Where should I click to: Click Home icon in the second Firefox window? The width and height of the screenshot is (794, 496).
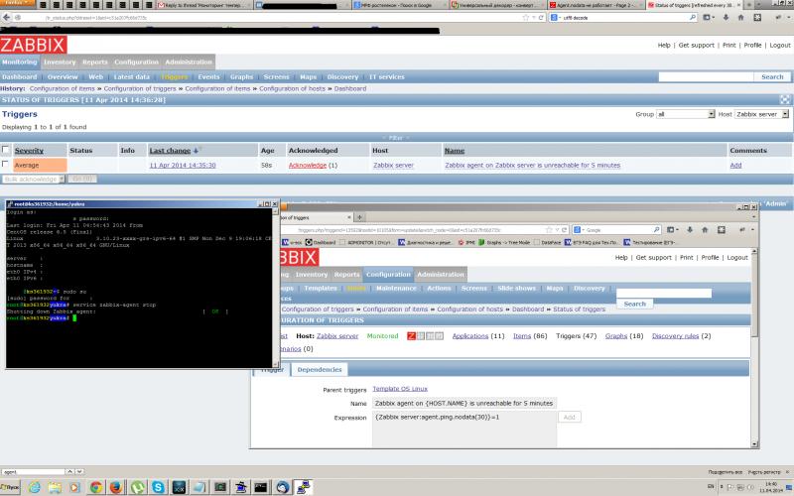coord(705,230)
